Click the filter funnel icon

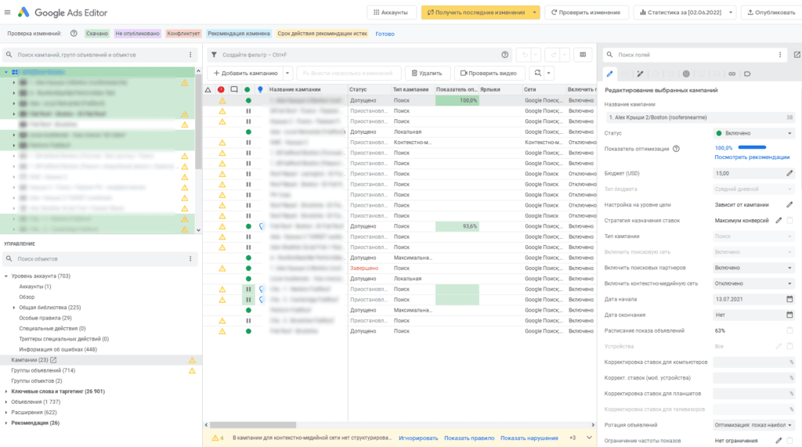coord(214,55)
